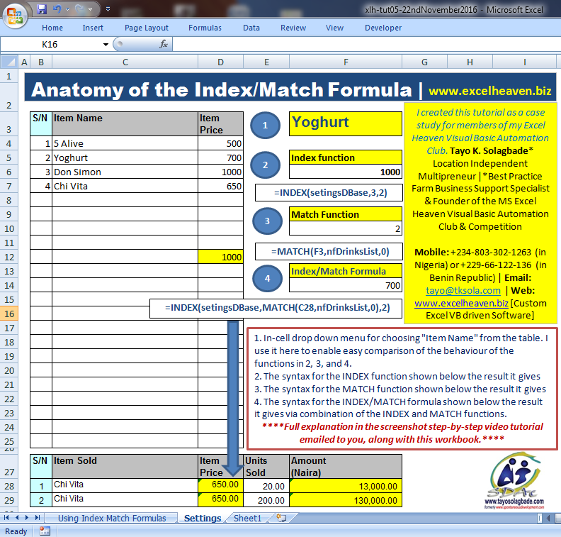Switch to Using Index Match Formulas sheet
This screenshot has width=561, height=537.
click(x=112, y=518)
